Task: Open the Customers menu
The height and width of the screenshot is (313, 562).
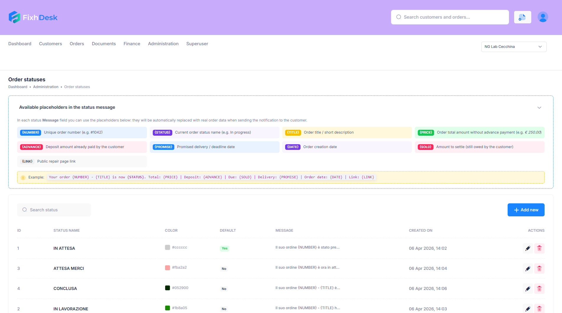Action: coord(51,44)
